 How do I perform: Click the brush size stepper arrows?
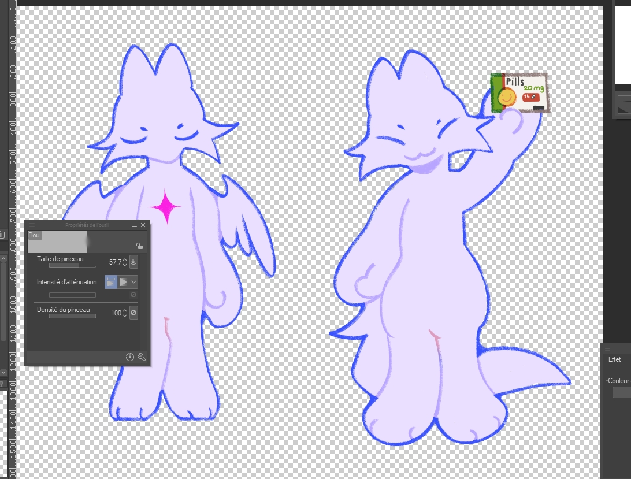coord(125,262)
